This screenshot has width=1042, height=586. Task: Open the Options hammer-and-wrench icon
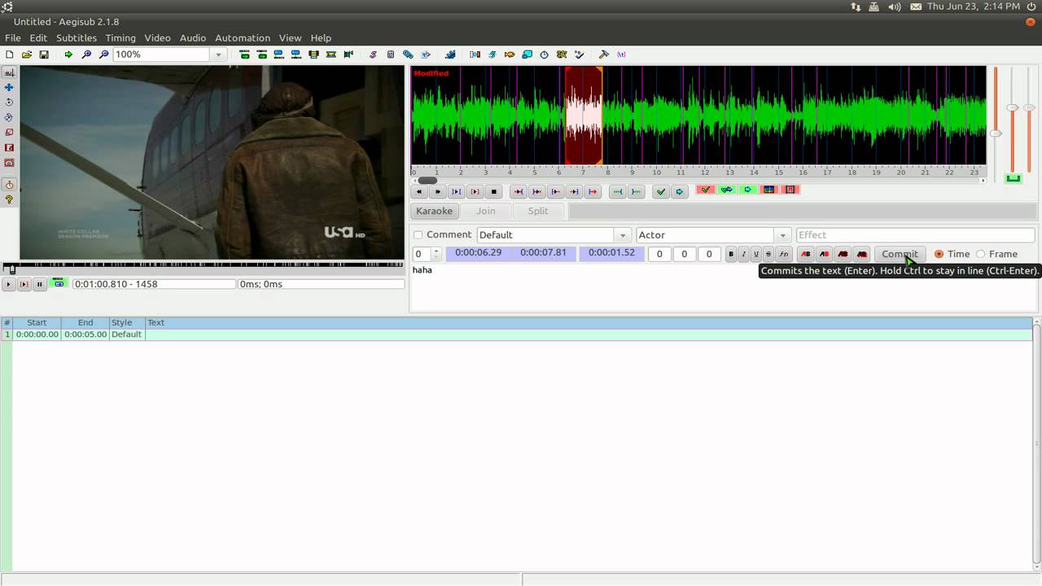604,55
